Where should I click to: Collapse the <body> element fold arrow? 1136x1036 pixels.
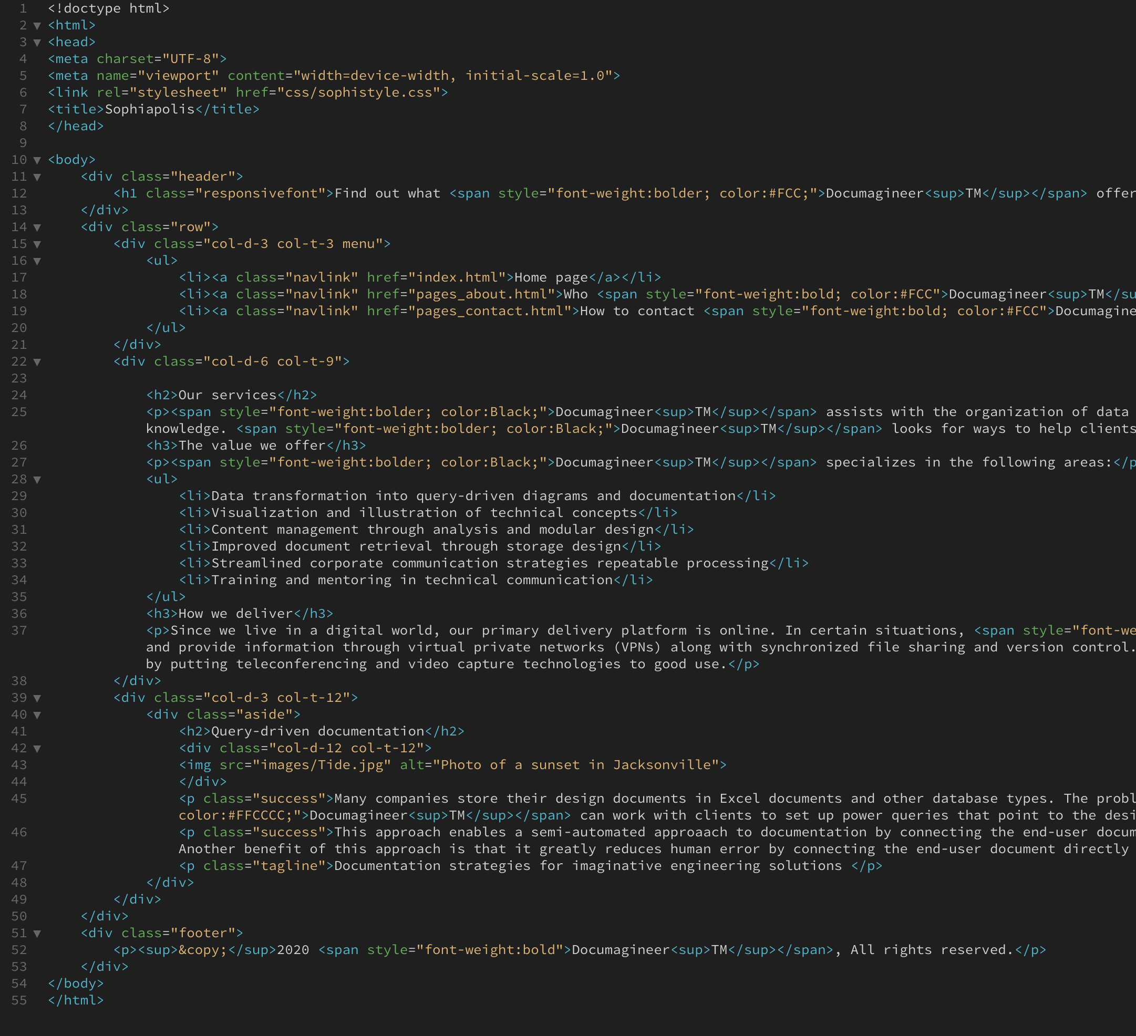tap(37, 159)
